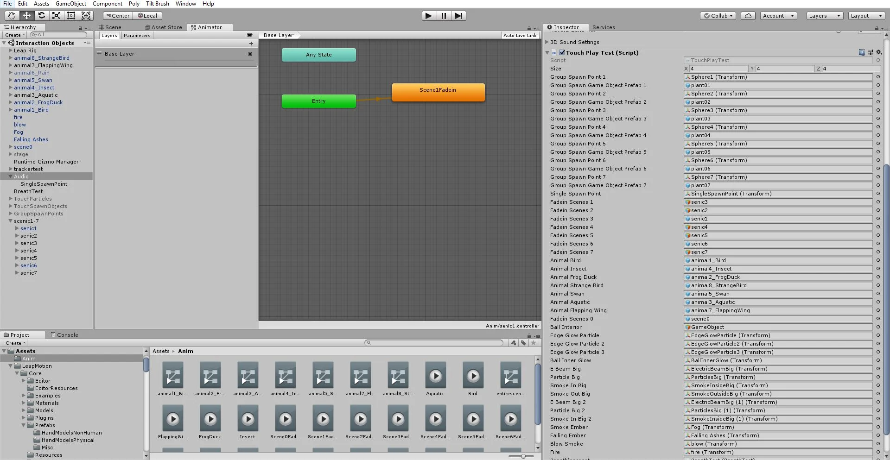This screenshot has width=890, height=460.
Task: Toggle animator parameters panel visibility eye
Action: pos(249,35)
